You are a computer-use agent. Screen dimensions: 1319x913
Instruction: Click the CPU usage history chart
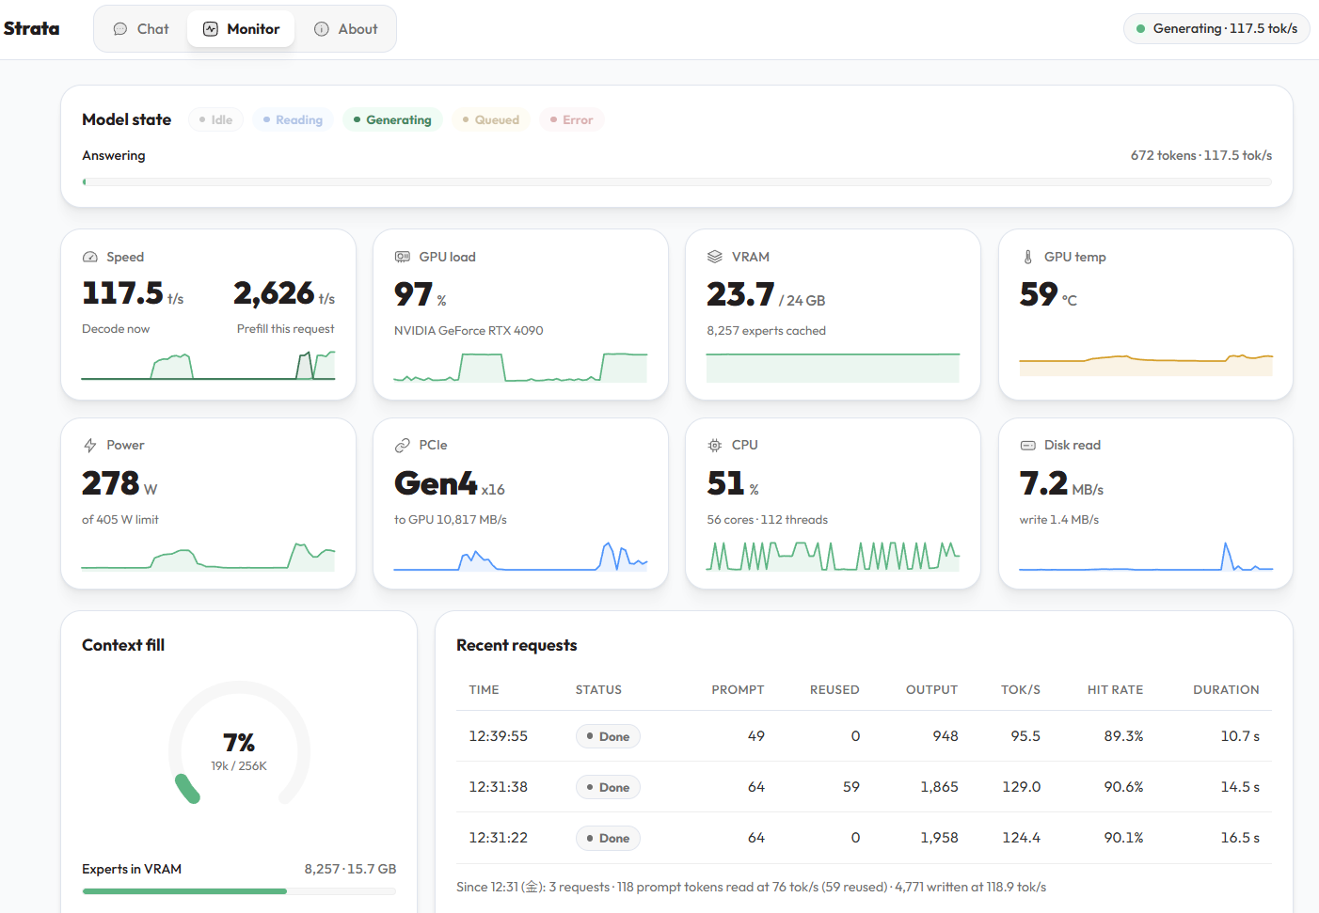click(x=834, y=556)
